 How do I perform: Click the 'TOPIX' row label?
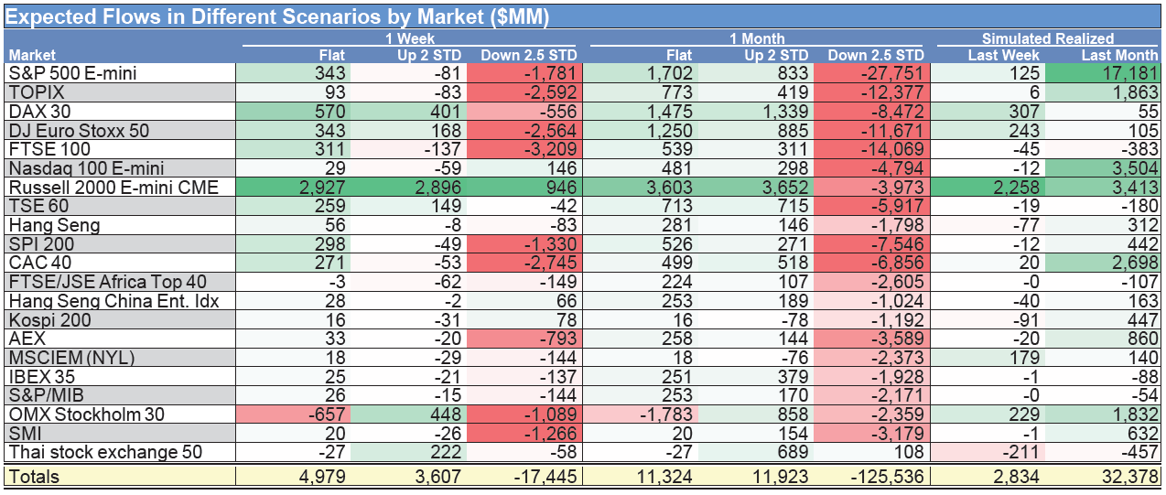tap(34, 92)
